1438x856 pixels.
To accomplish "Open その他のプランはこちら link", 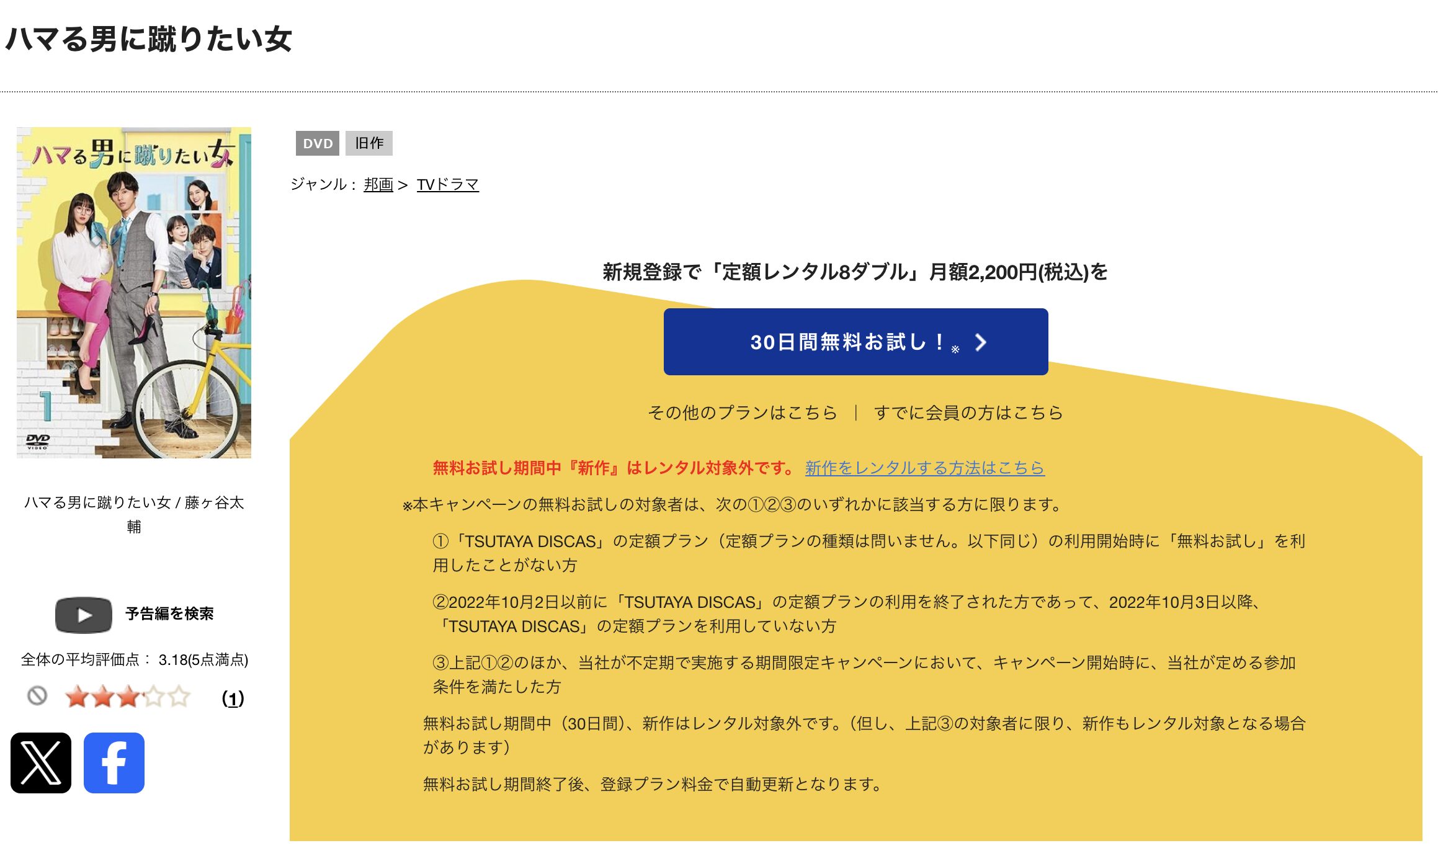I will tap(743, 412).
